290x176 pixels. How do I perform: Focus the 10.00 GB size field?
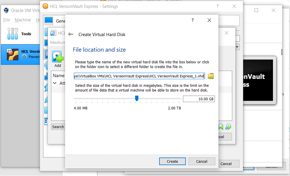[x=199, y=99]
